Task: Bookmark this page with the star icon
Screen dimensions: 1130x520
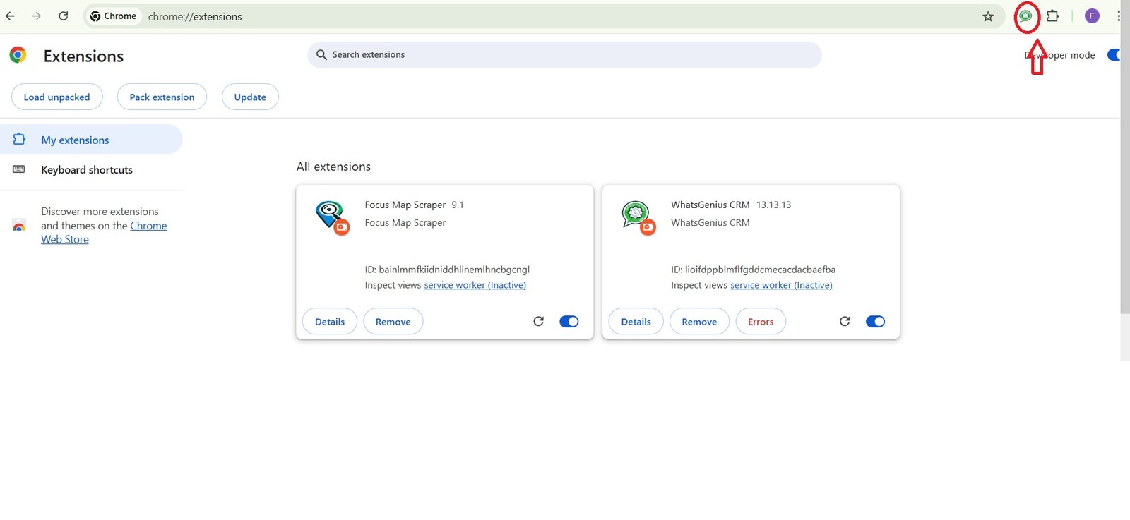Action: [988, 16]
